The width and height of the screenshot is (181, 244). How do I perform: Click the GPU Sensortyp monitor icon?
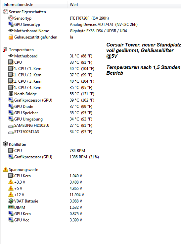point(11,25)
